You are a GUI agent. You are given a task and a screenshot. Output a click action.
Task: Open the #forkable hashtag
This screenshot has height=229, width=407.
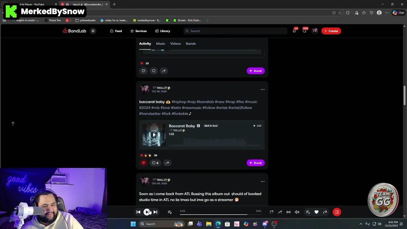(x=180, y=114)
